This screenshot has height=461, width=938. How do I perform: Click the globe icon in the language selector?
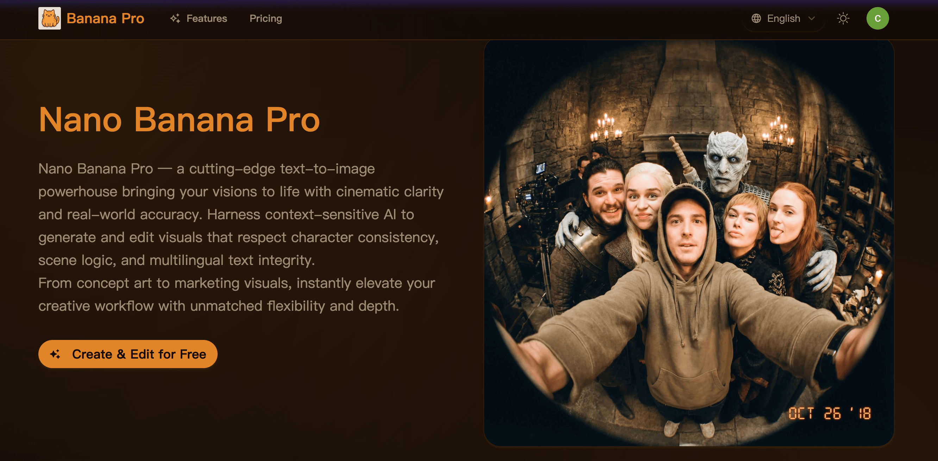[x=756, y=18]
